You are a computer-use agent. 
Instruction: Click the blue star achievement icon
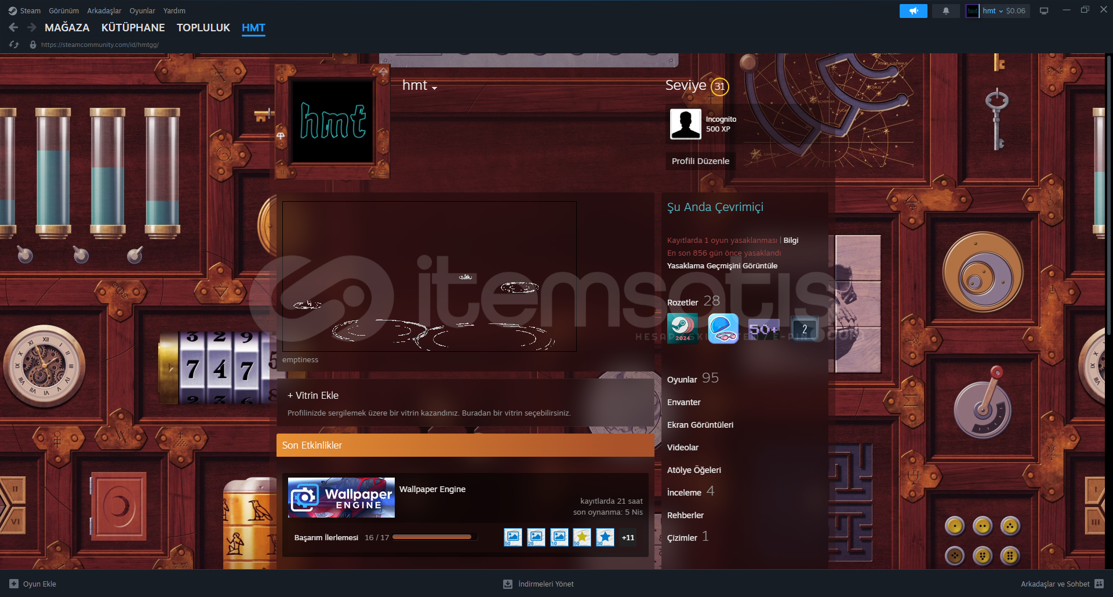(x=605, y=537)
